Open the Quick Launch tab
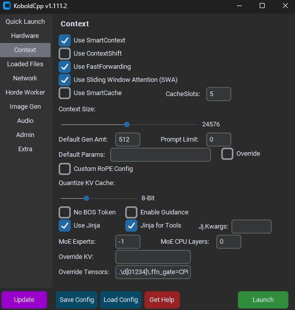The height and width of the screenshot is (310, 295). (x=25, y=22)
